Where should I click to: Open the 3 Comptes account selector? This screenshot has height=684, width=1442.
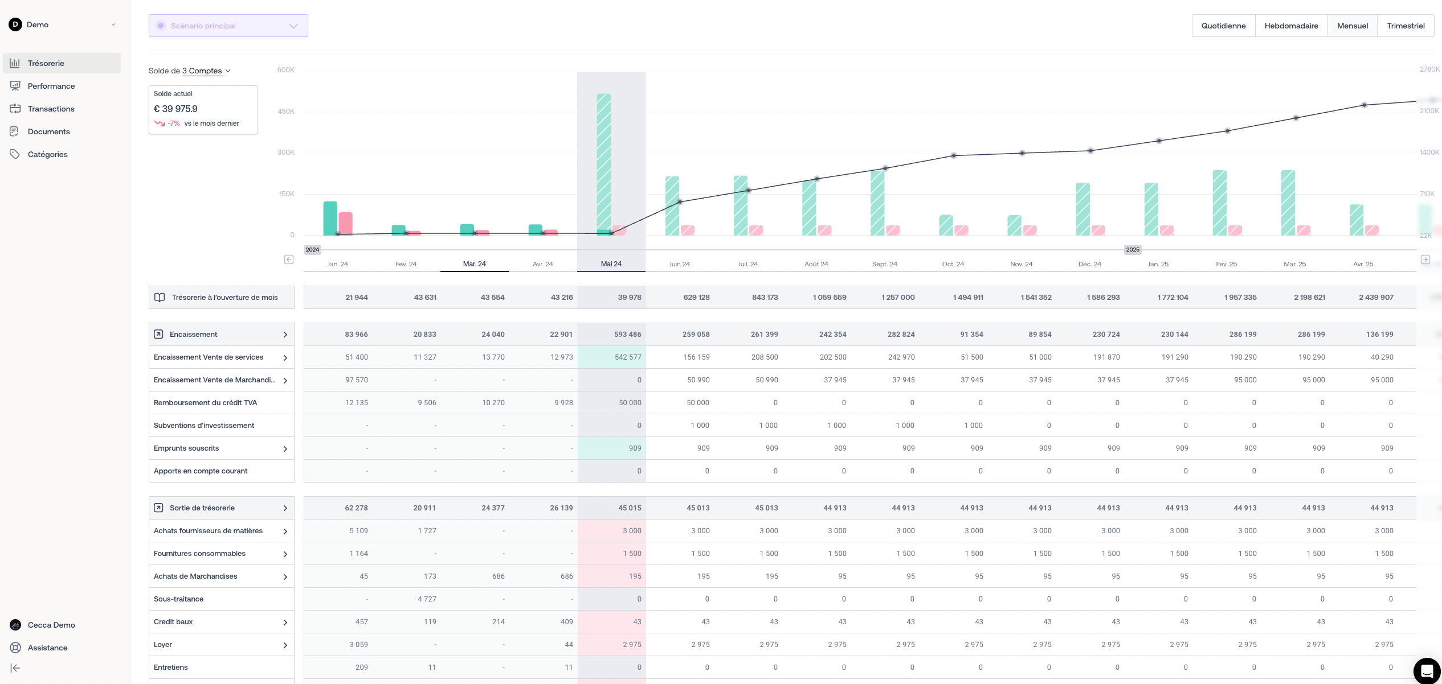pyautogui.click(x=206, y=71)
